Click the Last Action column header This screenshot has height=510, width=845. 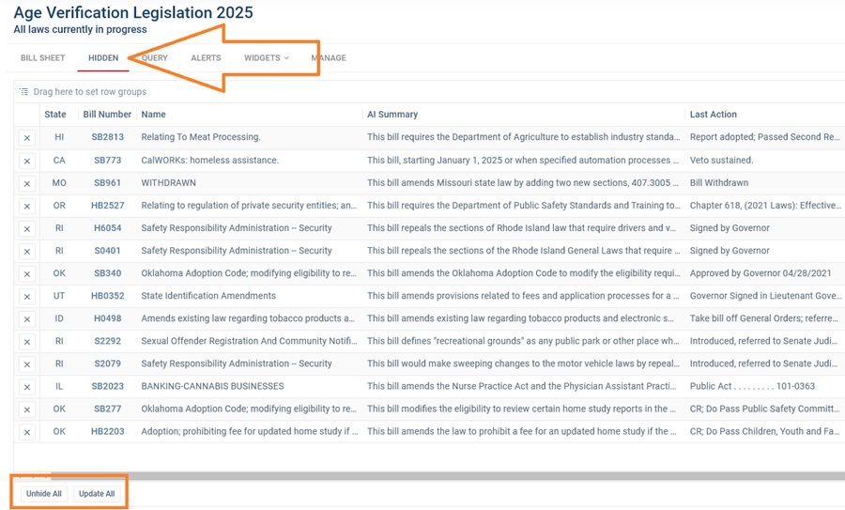coord(714,115)
